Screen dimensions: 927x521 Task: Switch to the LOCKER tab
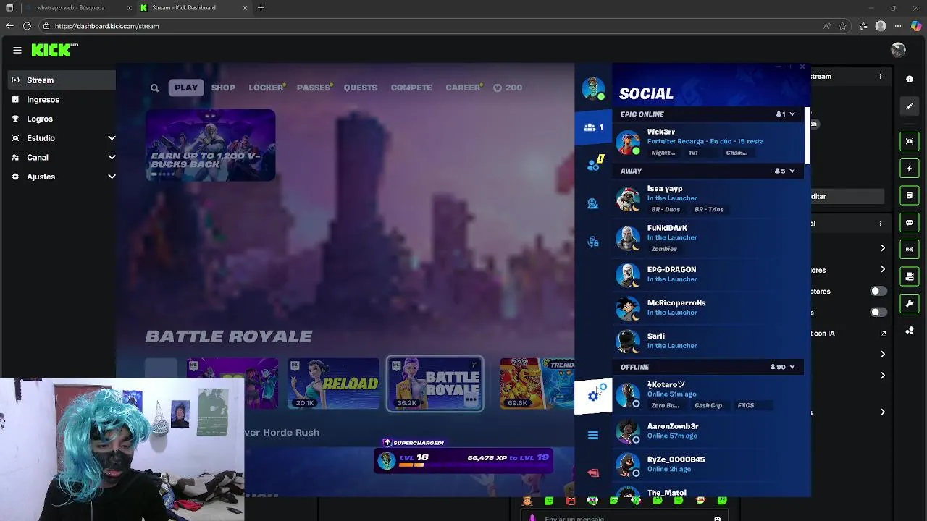point(267,88)
